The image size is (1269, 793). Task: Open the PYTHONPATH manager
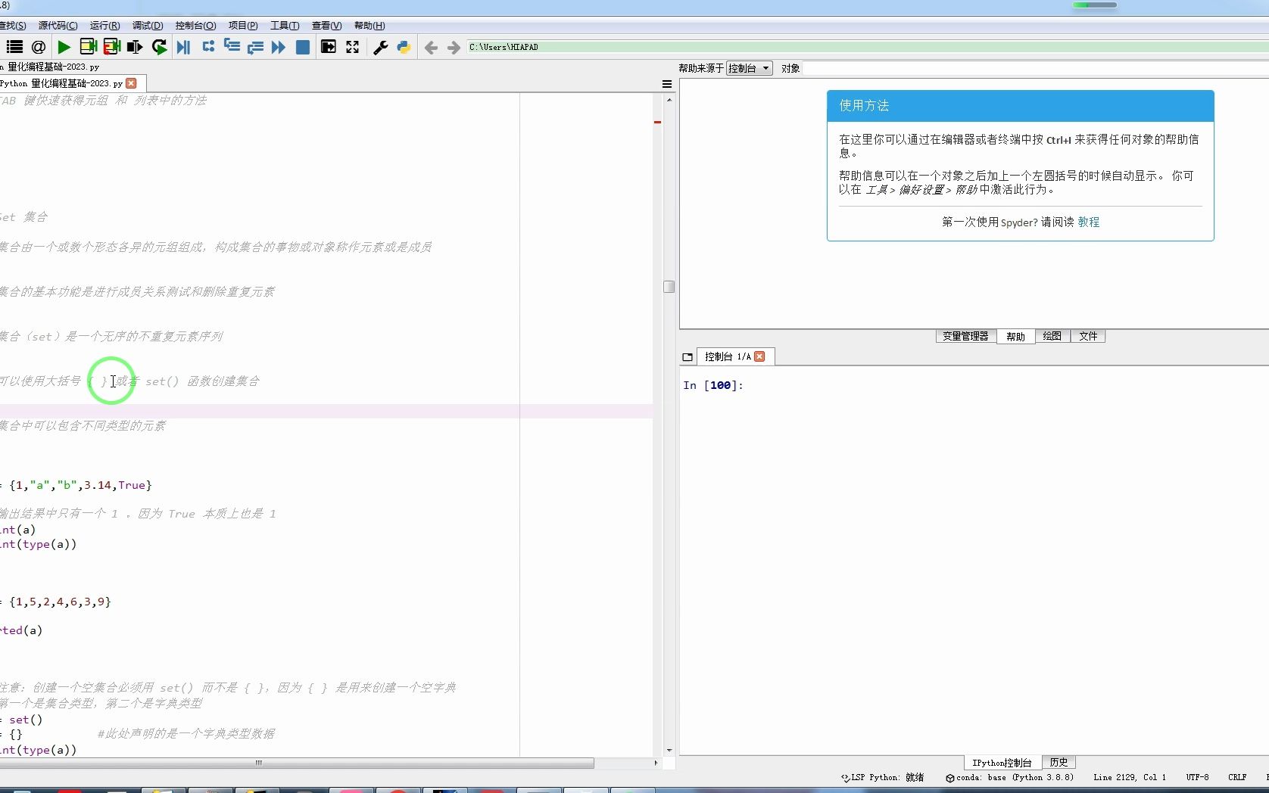coord(404,47)
